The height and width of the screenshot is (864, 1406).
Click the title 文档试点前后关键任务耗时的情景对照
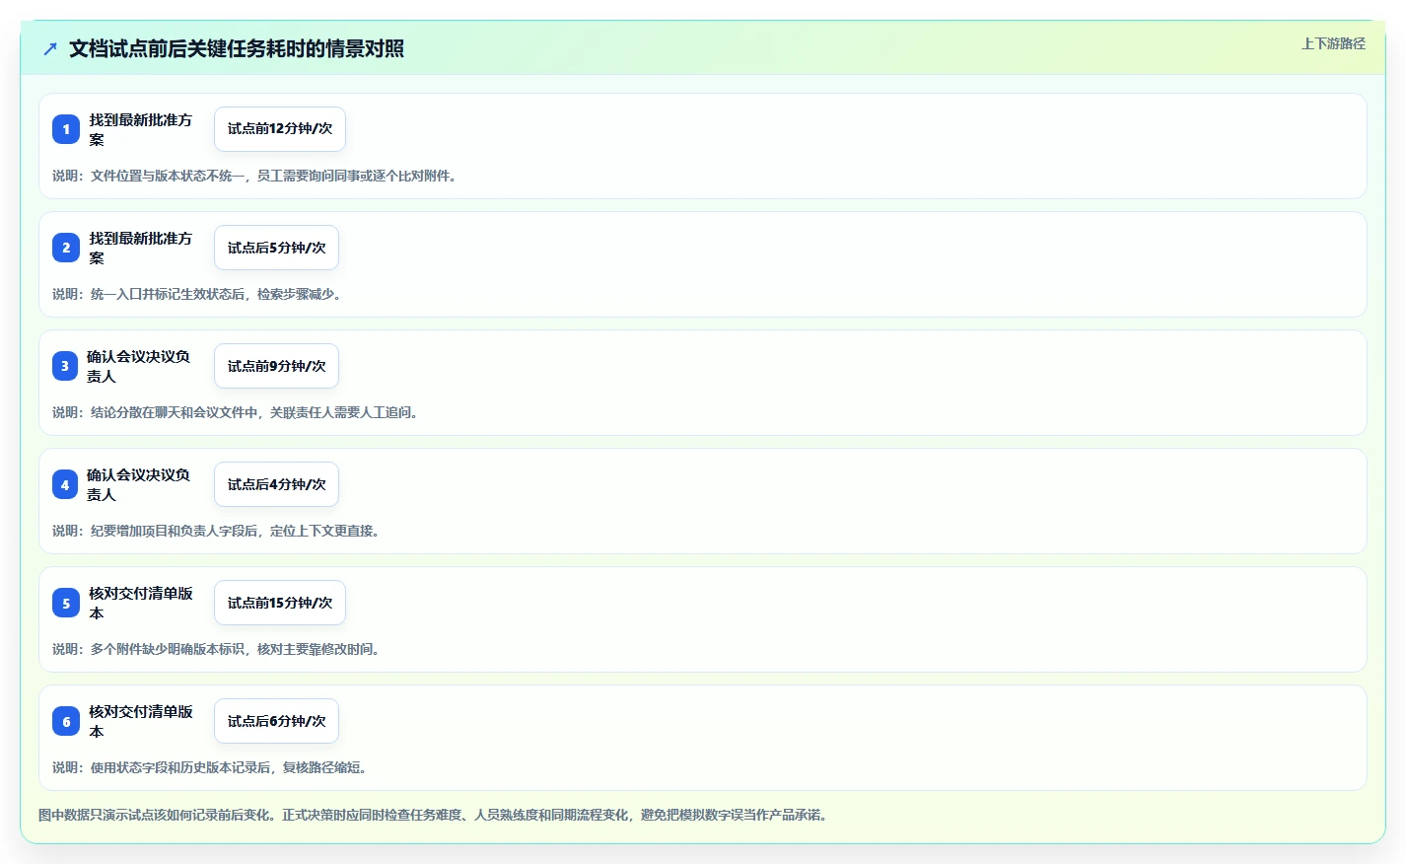click(237, 48)
